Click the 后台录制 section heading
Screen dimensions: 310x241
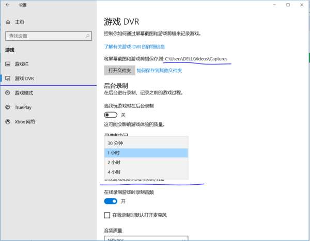116,86
